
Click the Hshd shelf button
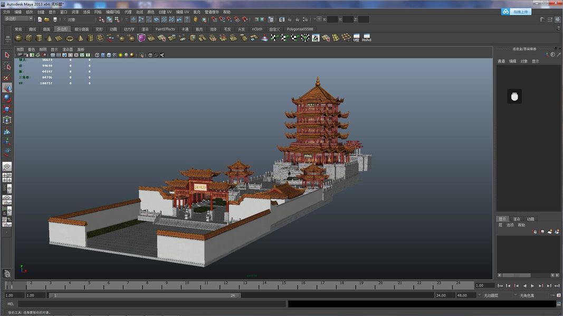[x=367, y=38]
